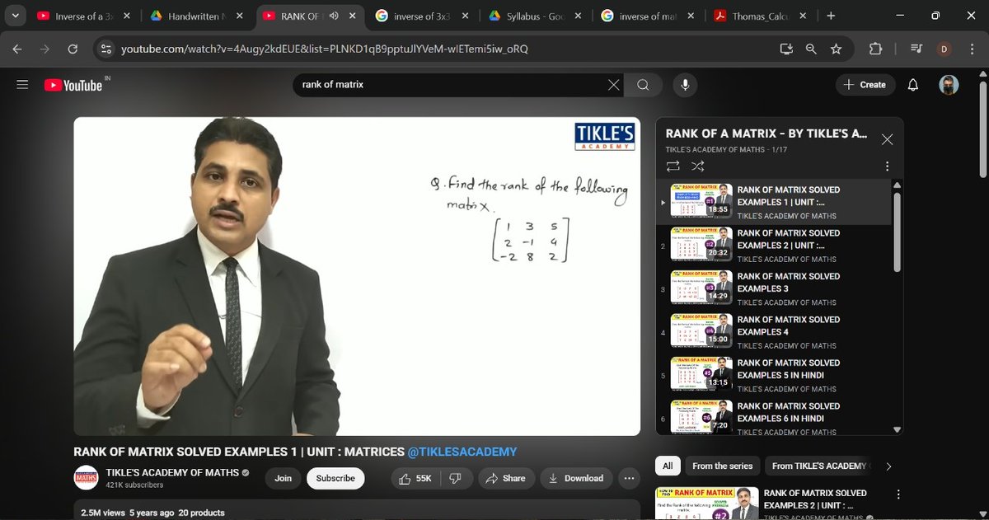
Task: Play RANK OF MATRIX SOLVED EXAMPLES 4
Action: pos(775,332)
